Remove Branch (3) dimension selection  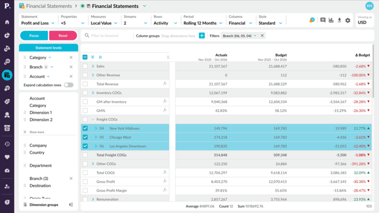(x=71, y=178)
